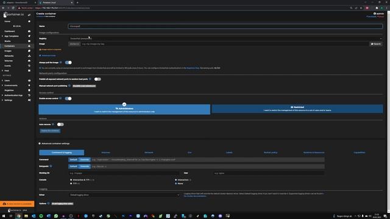This screenshot has width=390, height=219.
Task: Click the Dashboard icon in sidebar
Action: pyautogui.click(x=29, y=31)
